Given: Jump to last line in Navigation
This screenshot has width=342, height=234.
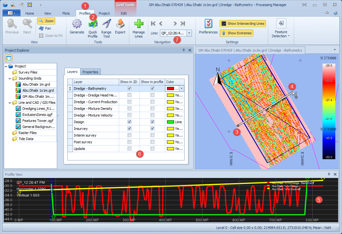Looking at the screenshot, I should click(183, 24).
